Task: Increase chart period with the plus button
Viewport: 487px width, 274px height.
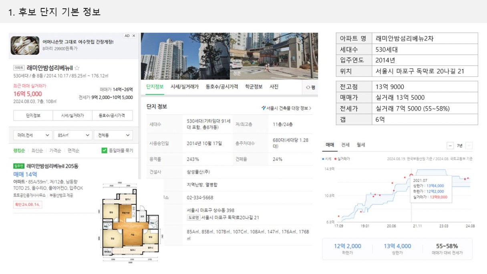Action: pos(469,146)
